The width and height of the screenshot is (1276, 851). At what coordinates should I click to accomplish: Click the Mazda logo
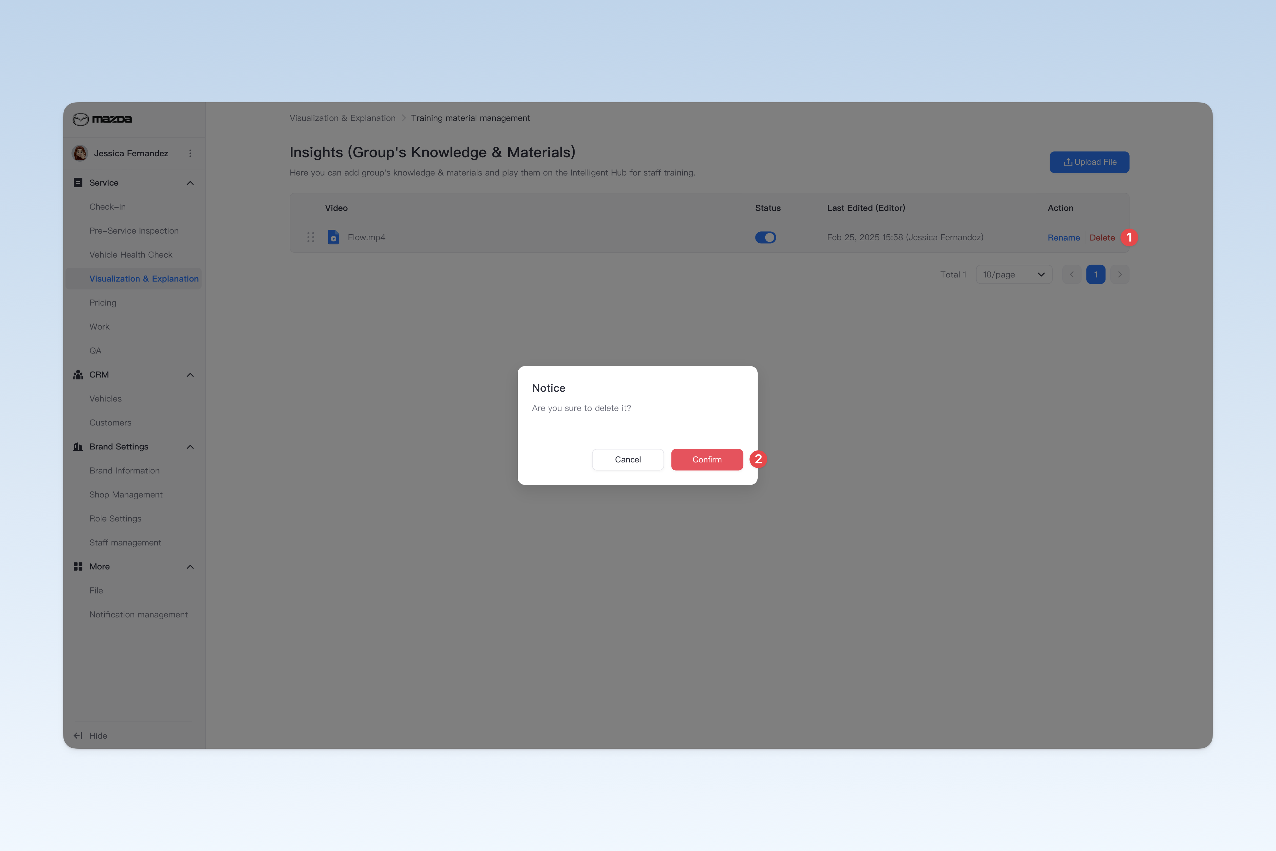coord(102,119)
